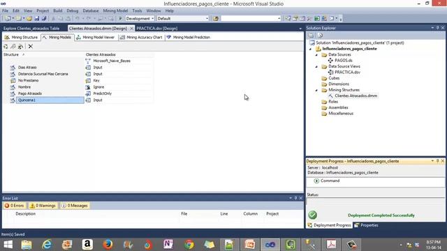The height and width of the screenshot is (251, 447).
Task: Click the Windows Start button
Action: click(8, 245)
